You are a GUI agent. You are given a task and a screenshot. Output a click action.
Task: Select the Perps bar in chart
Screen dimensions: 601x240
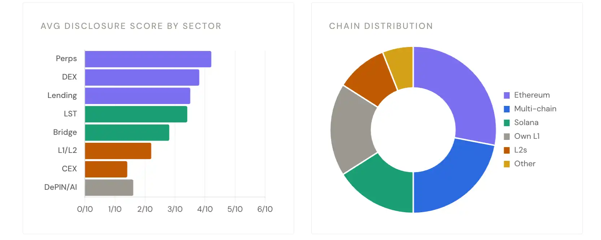148,59
